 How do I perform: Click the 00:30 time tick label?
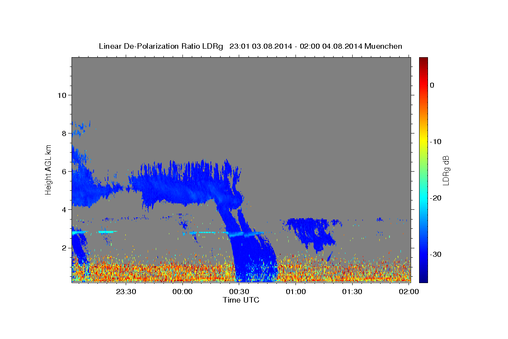pos(239,292)
